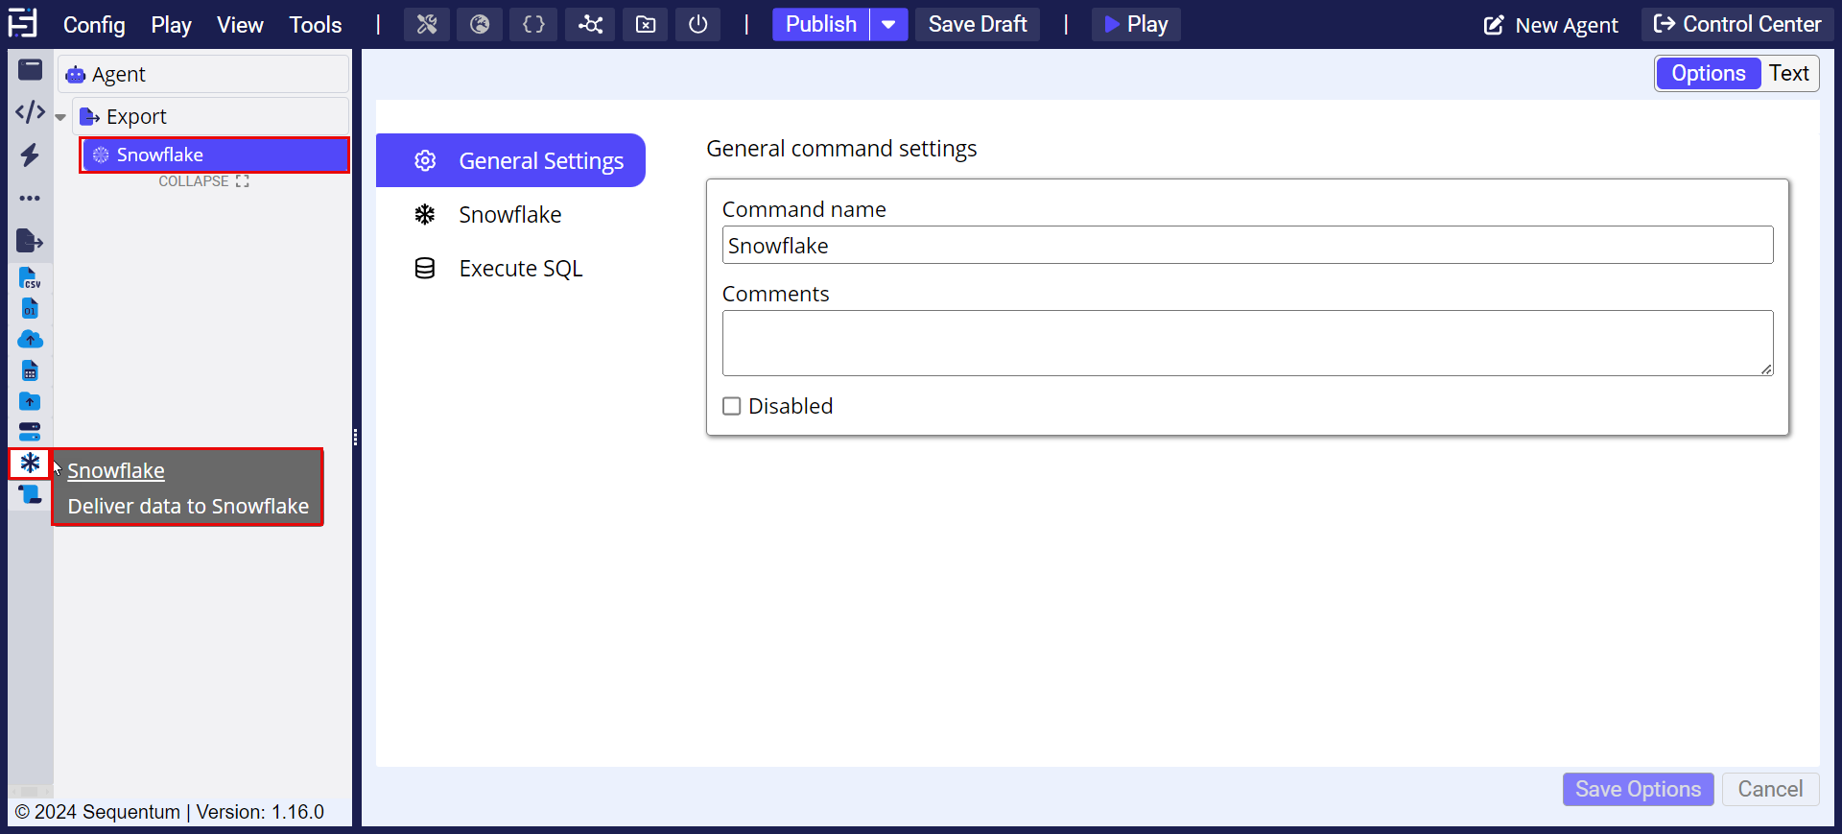Collapse the Export tree node arrow
The image size is (1842, 834).
point(61,117)
